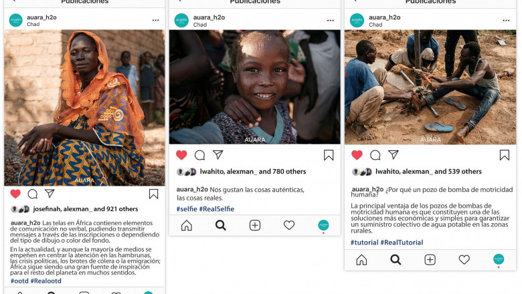Image resolution: width=522 pixels, height=294 pixels.
Task: Open search in middle phone's bottom bar
Action: coord(221,225)
